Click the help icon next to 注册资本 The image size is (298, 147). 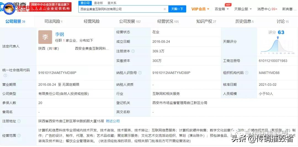click(x=133, y=51)
